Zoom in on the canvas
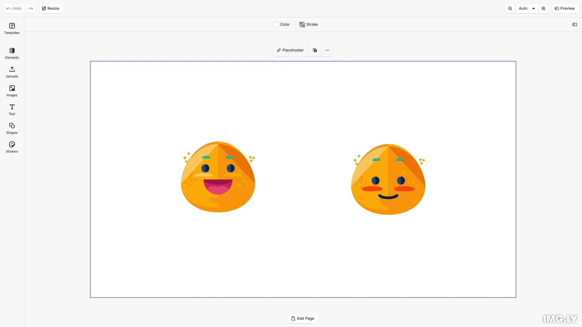This screenshot has width=582, height=327. click(543, 8)
